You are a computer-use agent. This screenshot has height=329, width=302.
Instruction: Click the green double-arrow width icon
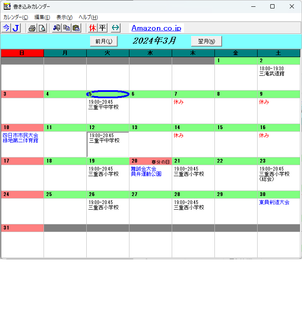115,28
